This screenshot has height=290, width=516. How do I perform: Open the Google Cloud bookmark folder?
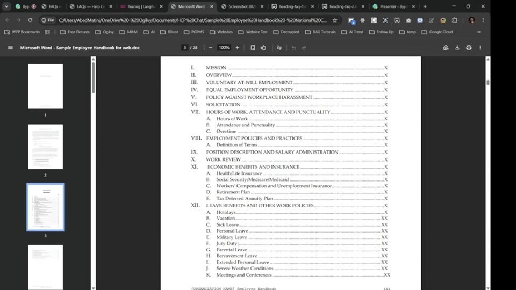click(438, 32)
